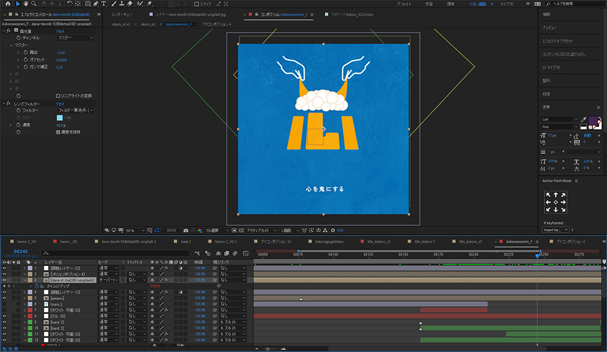Enable the スナップ snapping checkbox

click(x=197, y=4)
